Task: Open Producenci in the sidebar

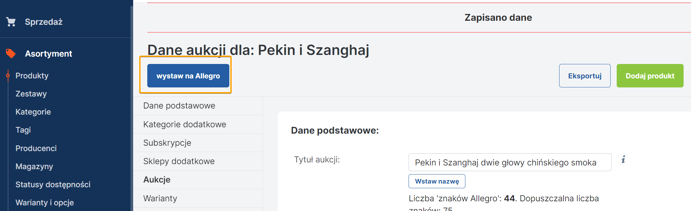Action: (x=36, y=148)
